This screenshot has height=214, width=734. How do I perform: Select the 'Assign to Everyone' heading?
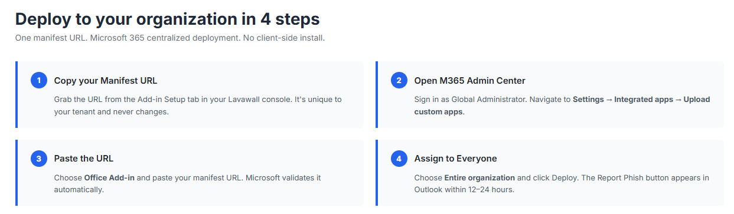point(455,159)
